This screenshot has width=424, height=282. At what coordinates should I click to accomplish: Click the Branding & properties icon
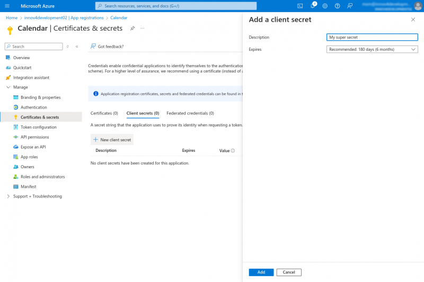click(16, 97)
